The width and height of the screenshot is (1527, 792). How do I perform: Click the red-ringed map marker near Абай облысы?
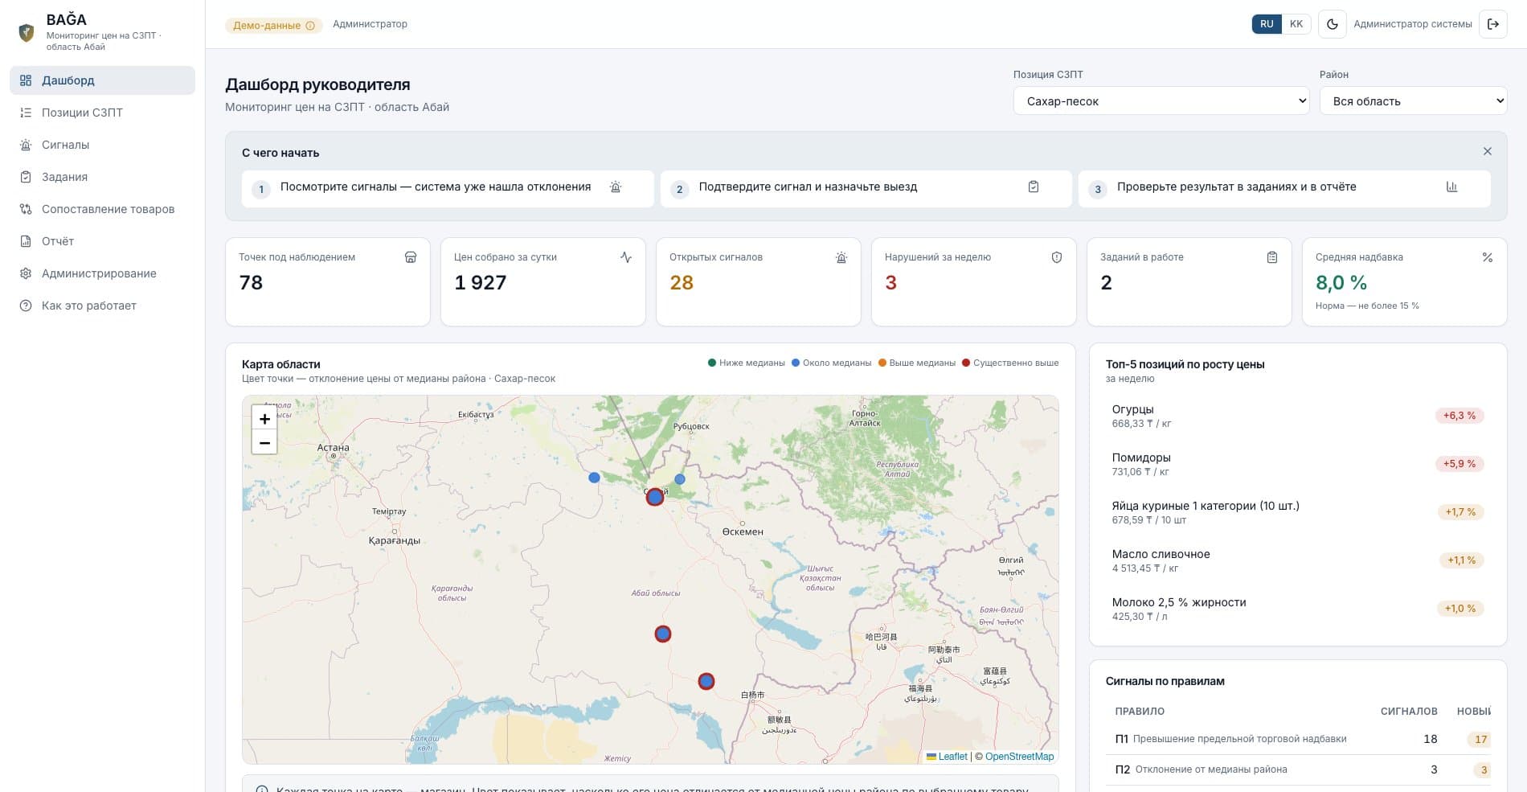(x=662, y=634)
